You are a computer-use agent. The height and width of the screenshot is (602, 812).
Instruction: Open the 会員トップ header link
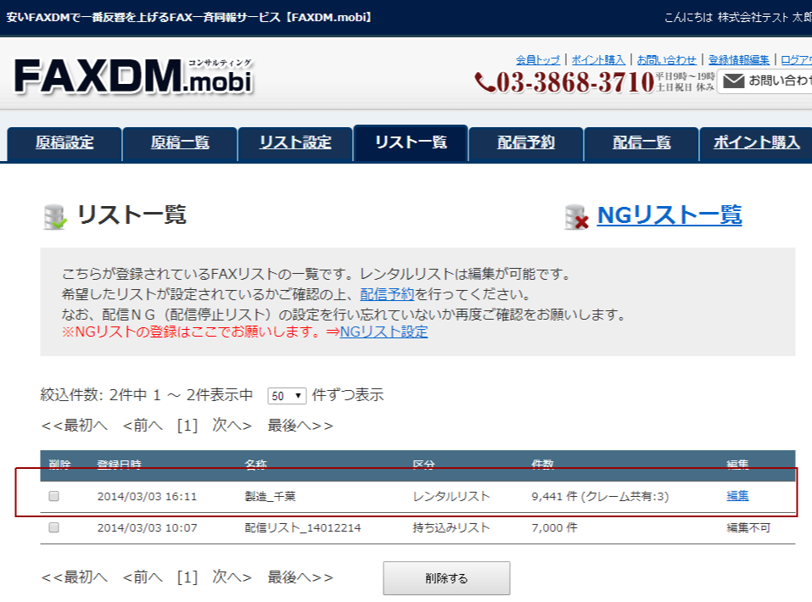point(538,60)
